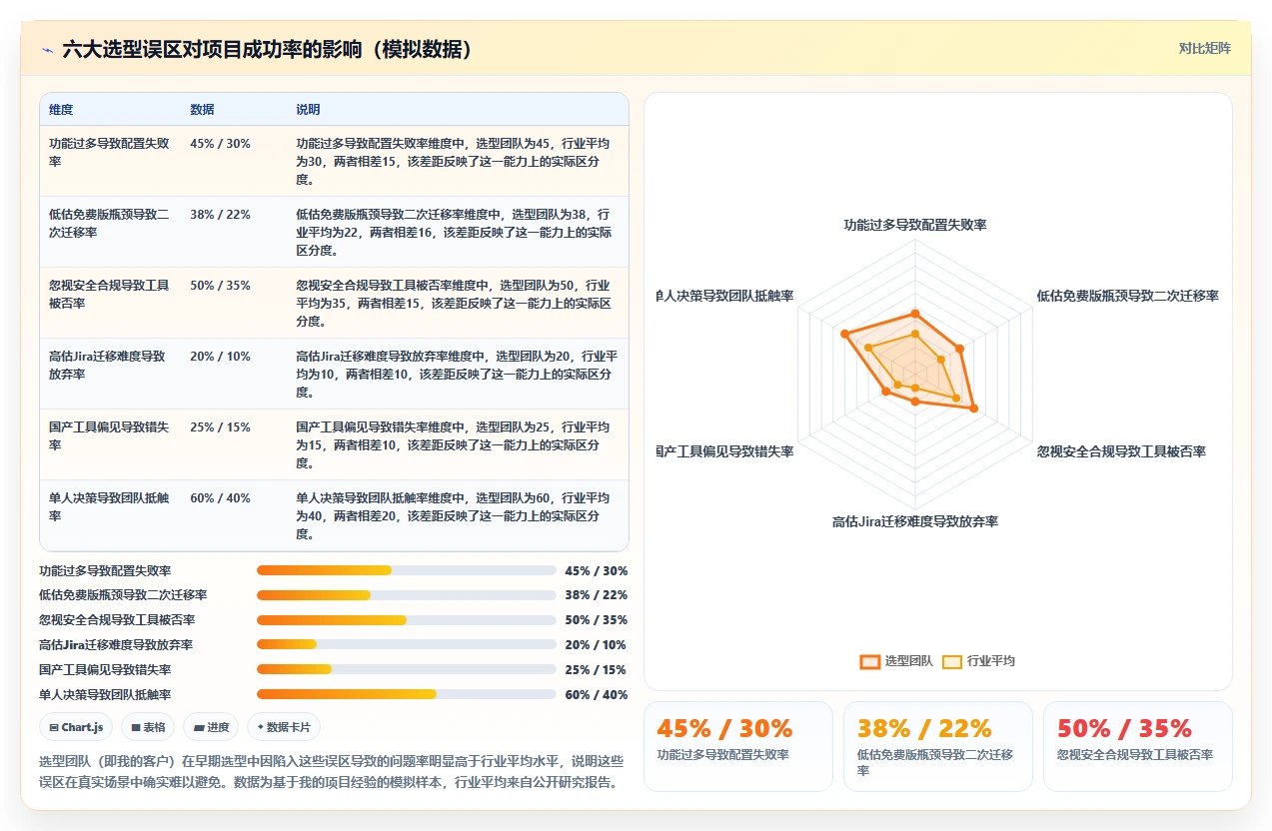Click radar axis label 低估免费版瓶颈导致二次迁移率
This screenshot has height=831, width=1272.
[1128, 297]
